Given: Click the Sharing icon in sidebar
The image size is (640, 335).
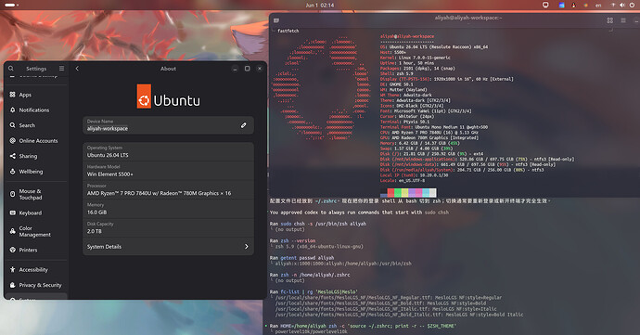Looking at the screenshot, I should pos(13,156).
